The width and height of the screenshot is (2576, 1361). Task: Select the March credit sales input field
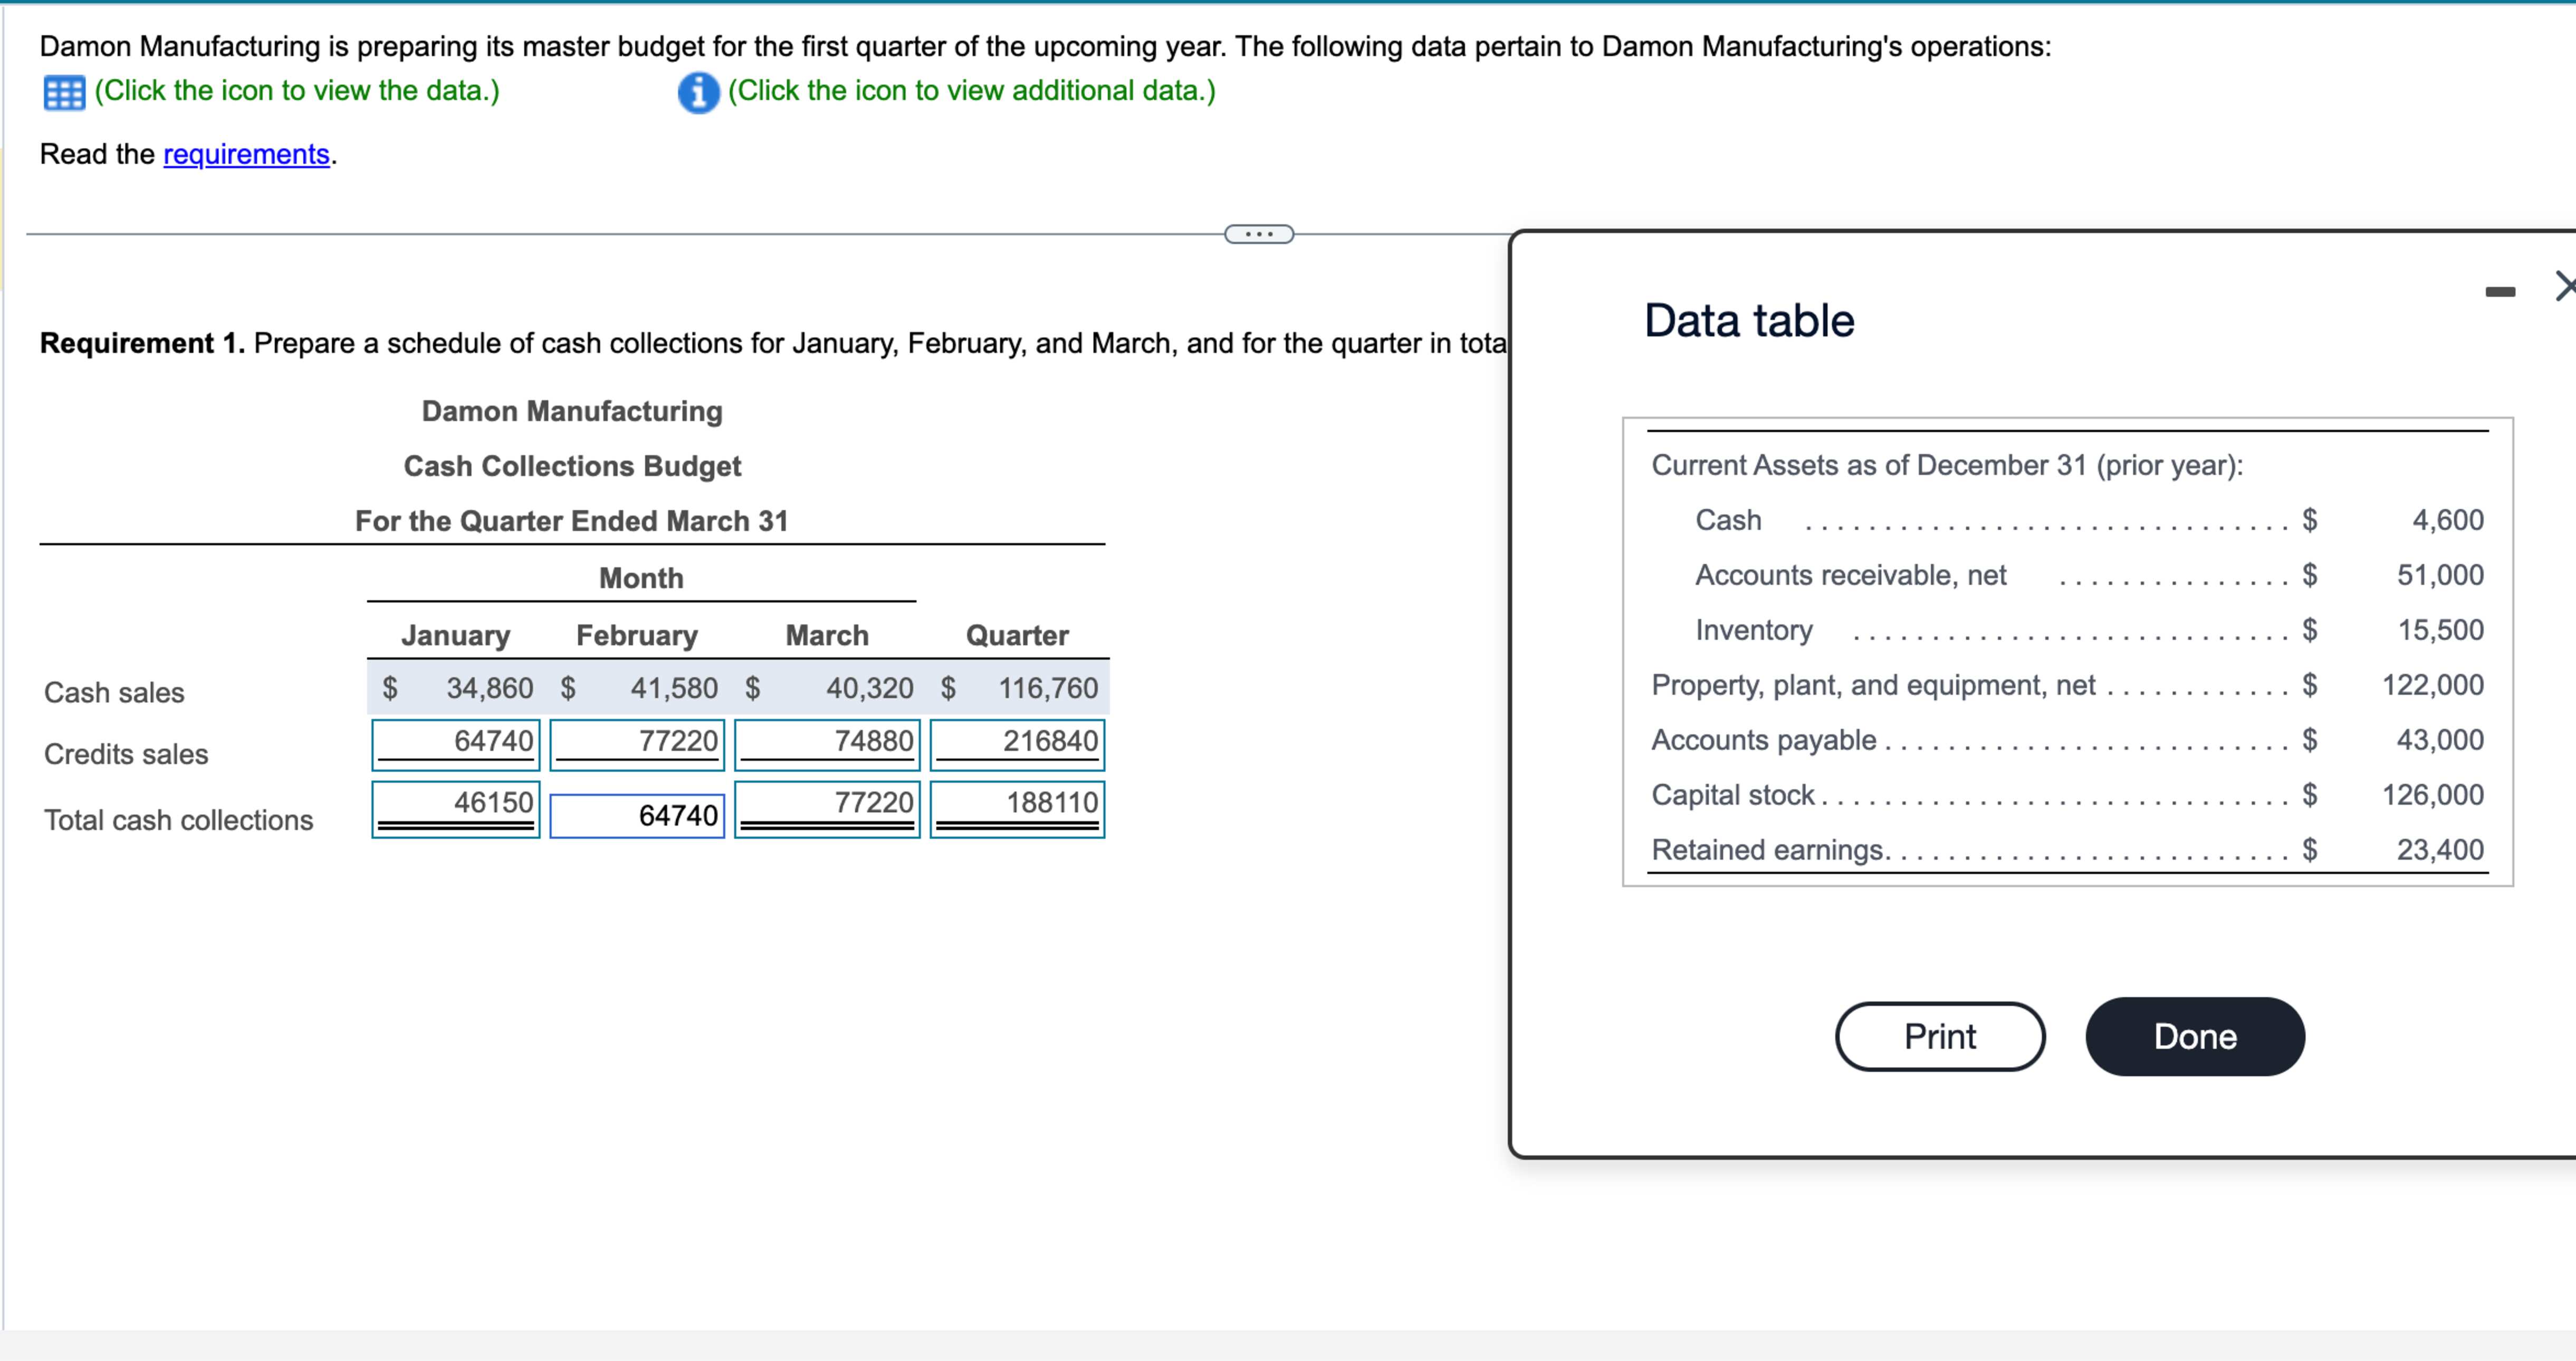tap(827, 744)
